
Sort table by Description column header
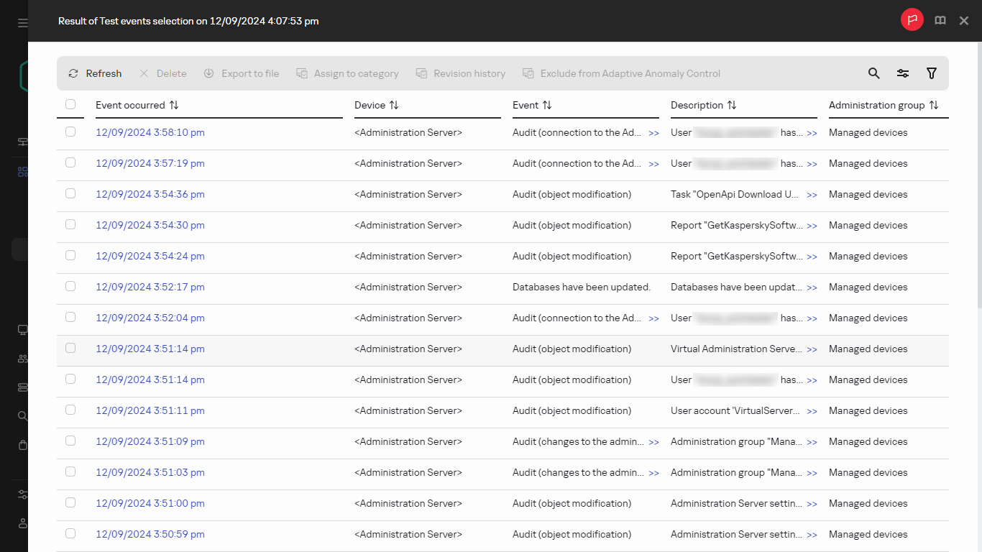(697, 105)
